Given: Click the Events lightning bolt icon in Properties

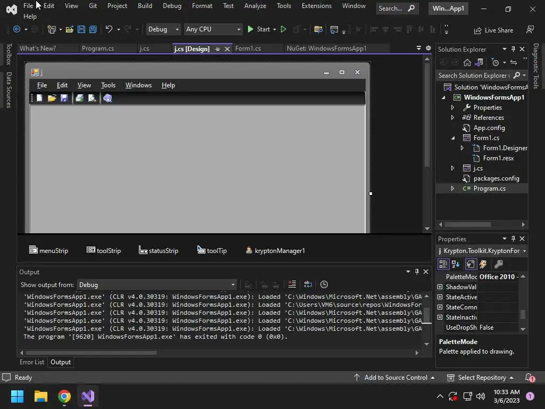Looking at the screenshot, I should [483, 264].
